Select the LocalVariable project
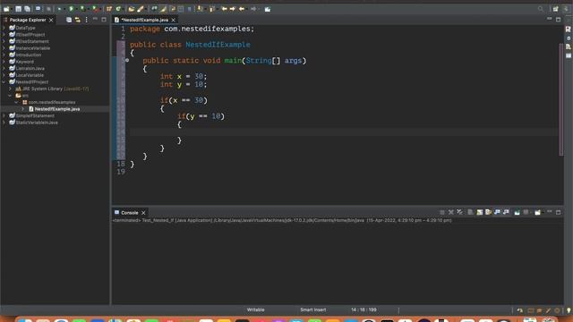Image resolution: width=573 pixels, height=322 pixels. (30, 75)
